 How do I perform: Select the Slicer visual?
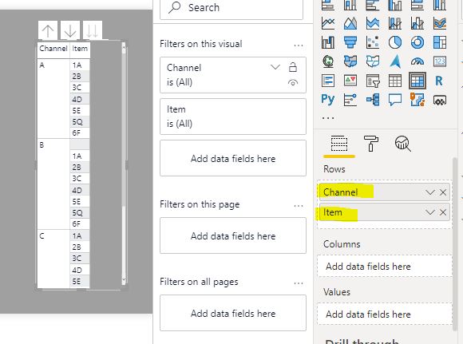tap(373, 81)
